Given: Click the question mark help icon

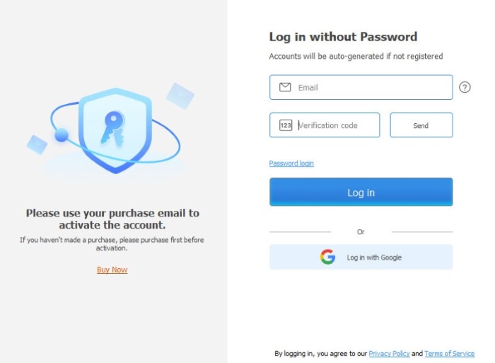Looking at the screenshot, I should point(465,87).
